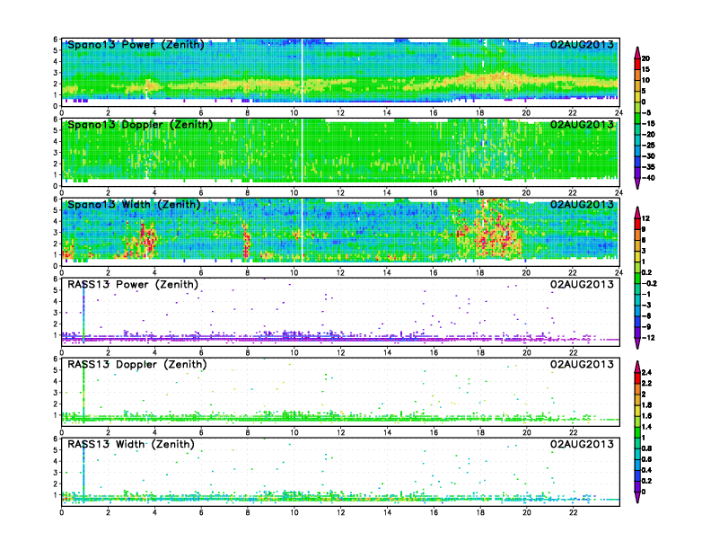Screen dimensions: 711x550
Task: Click the -25 label on the power color scale
Action: point(648,146)
